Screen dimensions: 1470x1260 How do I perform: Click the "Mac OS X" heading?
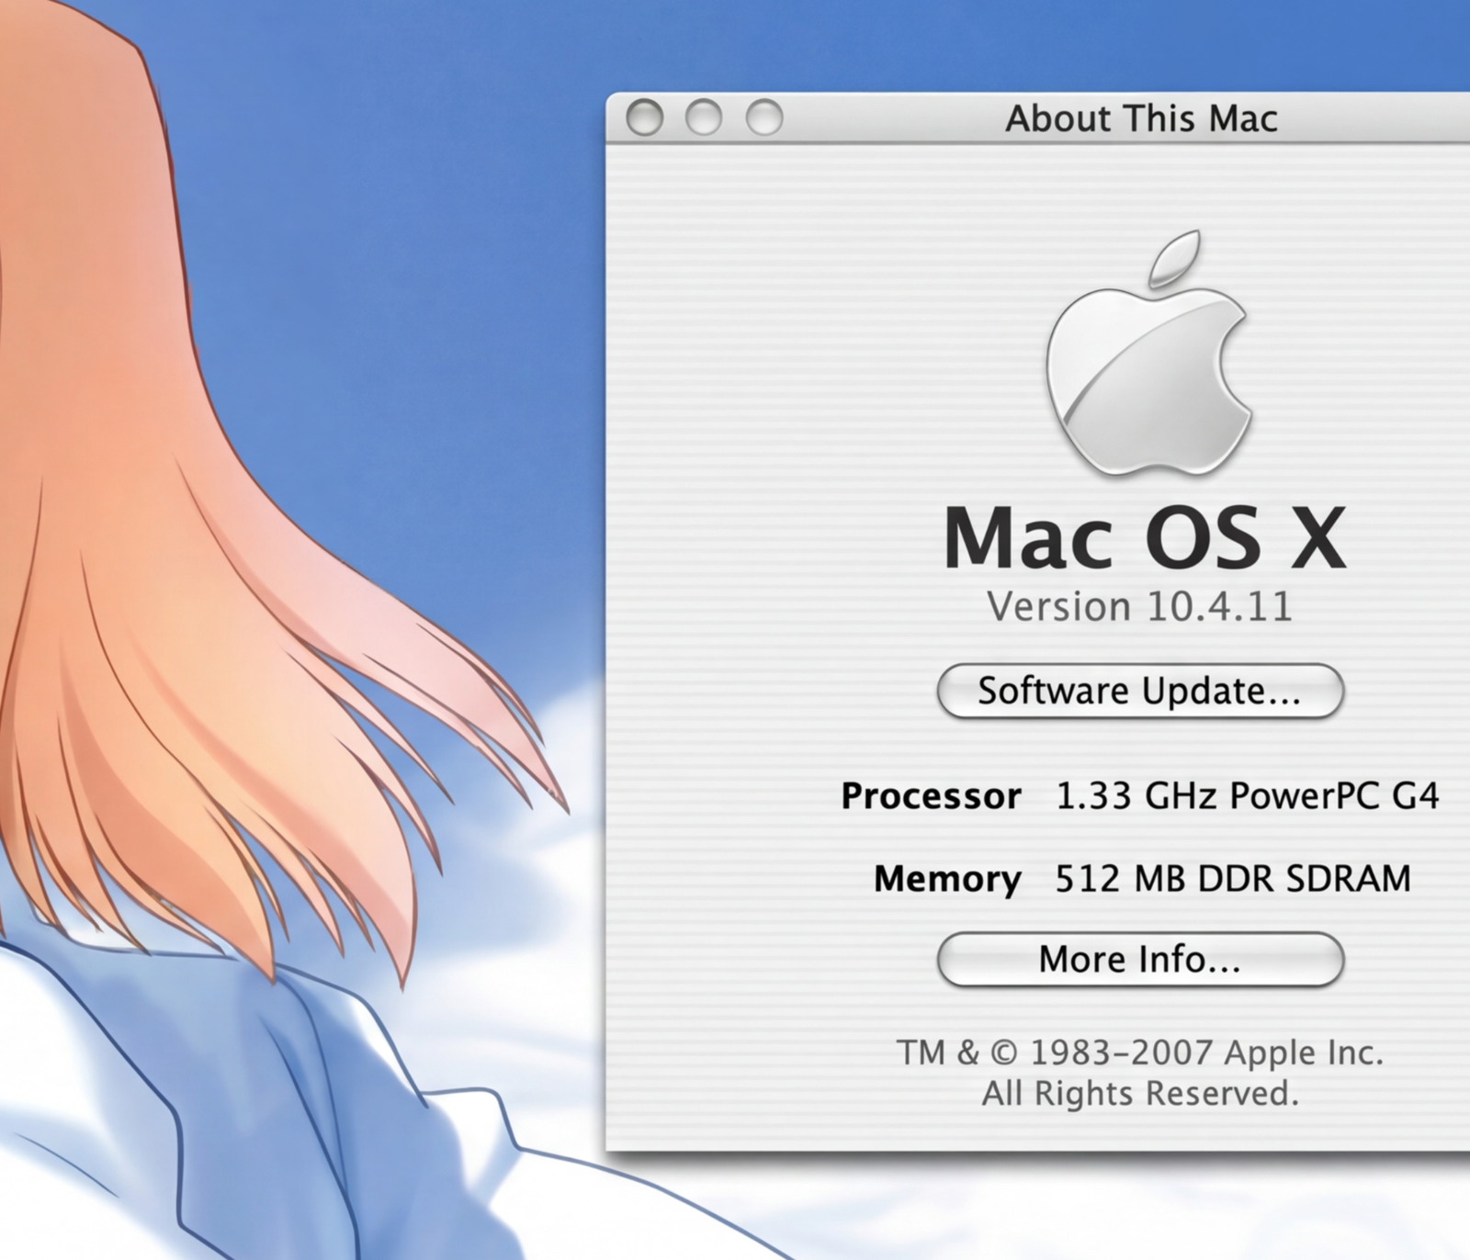pyautogui.click(x=1145, y=537)
